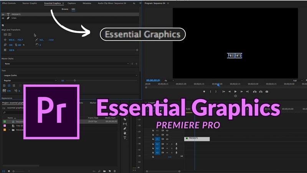This screenshot has width=307, height=173.
Task: Open the League Gothic font dropdown
Action: 71,75
